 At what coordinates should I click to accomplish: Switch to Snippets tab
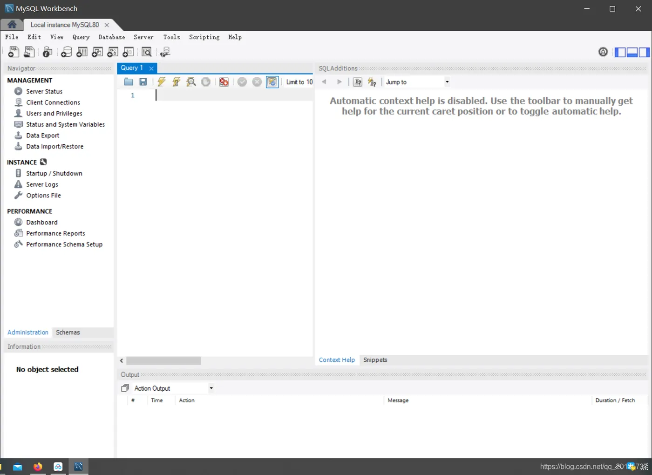[x=375, y=360]
